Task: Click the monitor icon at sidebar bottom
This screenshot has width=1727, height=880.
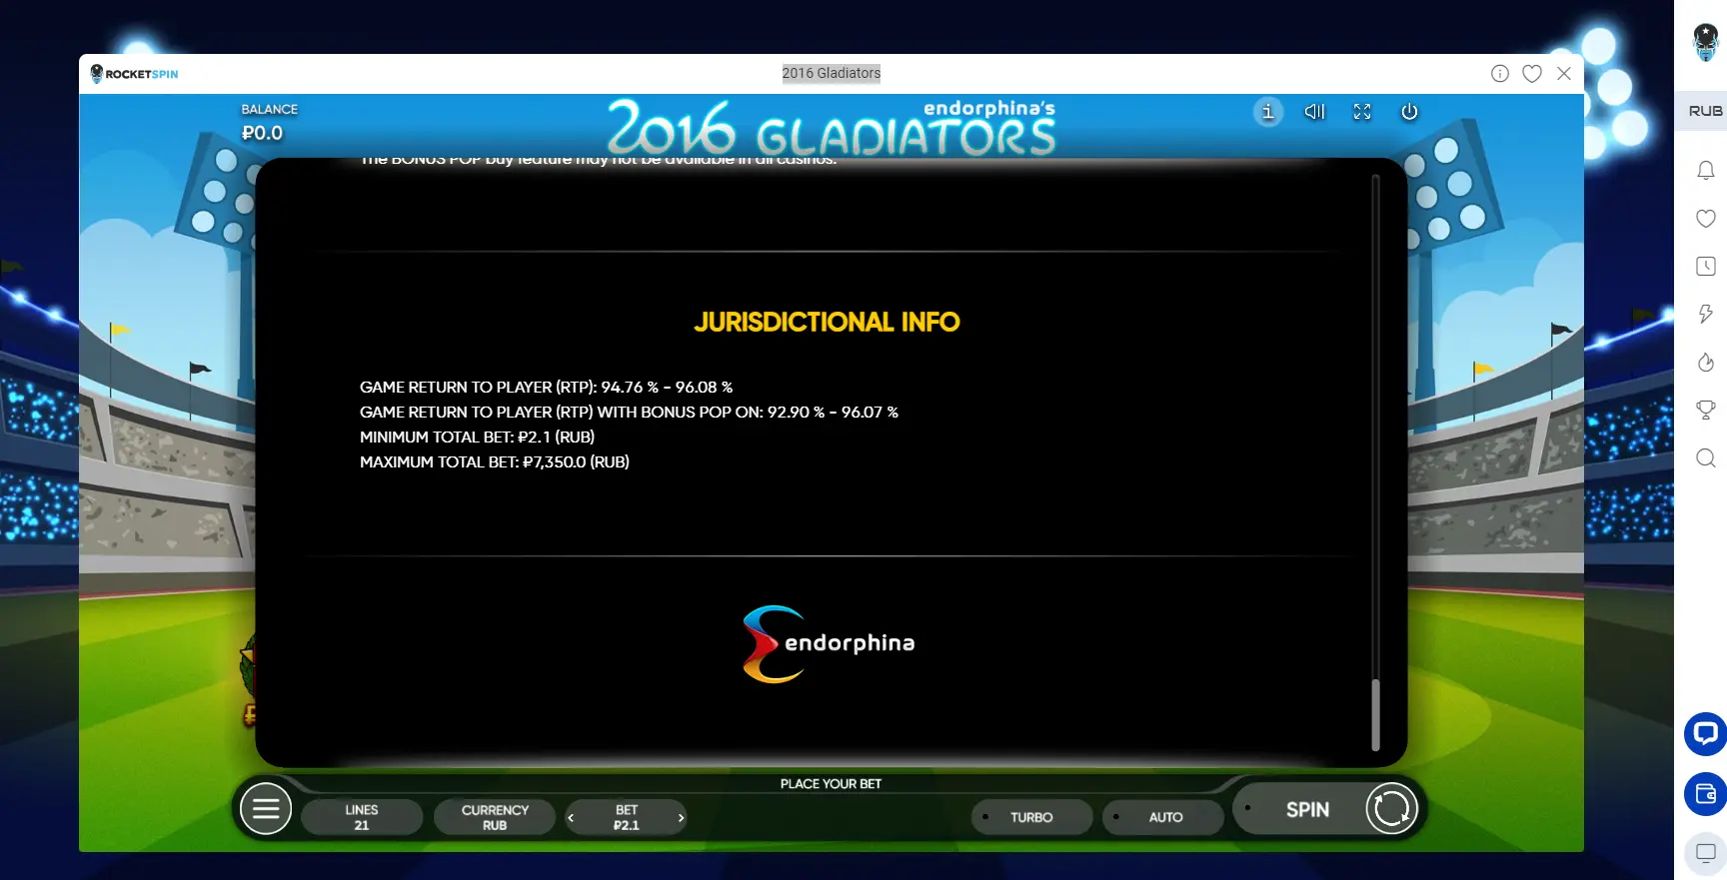Action: (x=1705, y=853)
